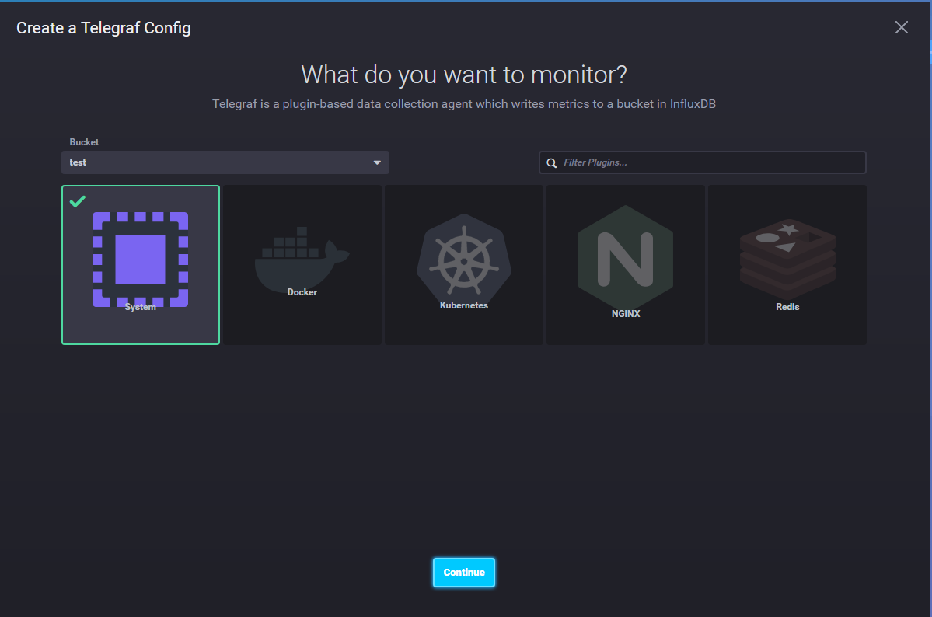The width and height of the screenshot is (932, 617).
Task: Click the Continue button
Action: click(x=463, y=573)
